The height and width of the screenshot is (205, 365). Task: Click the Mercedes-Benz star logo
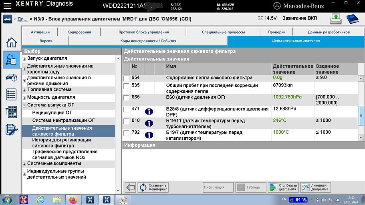click(277, 6)
